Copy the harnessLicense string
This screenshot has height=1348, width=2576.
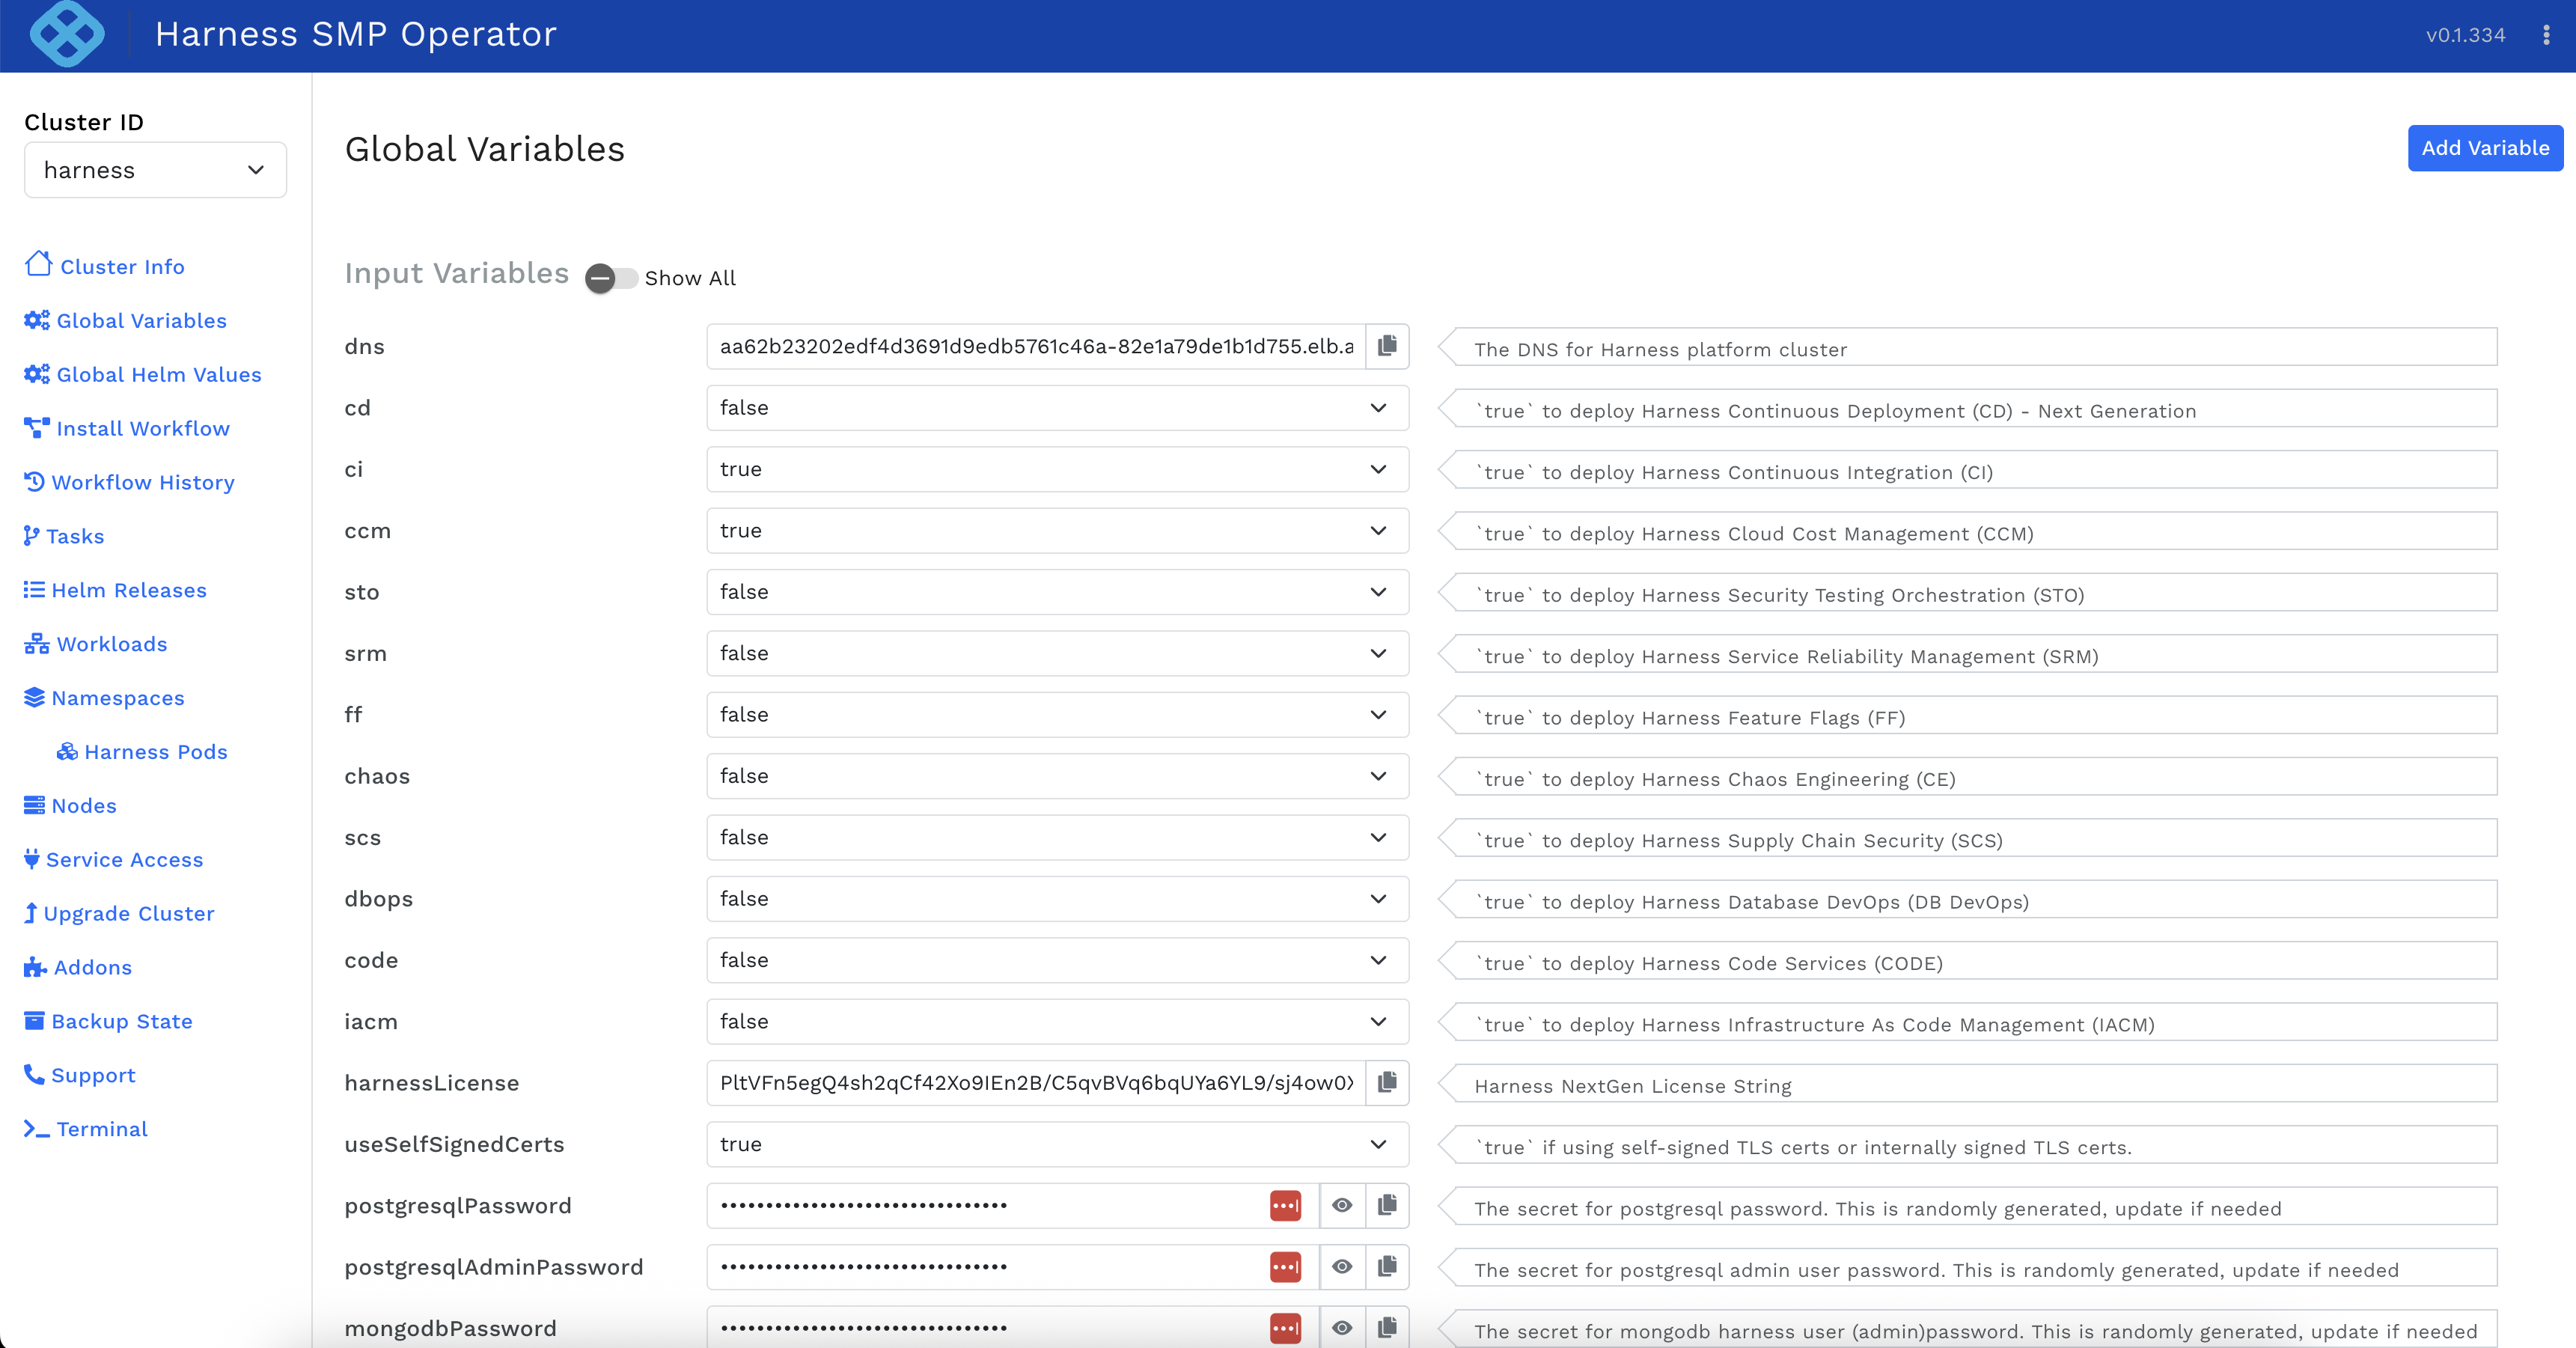pos(1387,1083)
